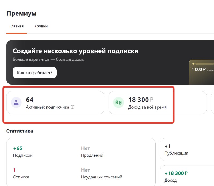Click the +1 Публикация card
The image size is (214, 186).
pos(187,149)
